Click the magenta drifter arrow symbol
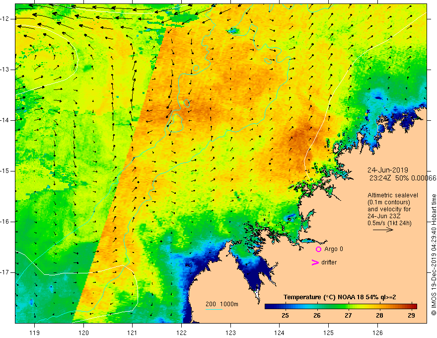The image size is (437, 338). [315, 262]
